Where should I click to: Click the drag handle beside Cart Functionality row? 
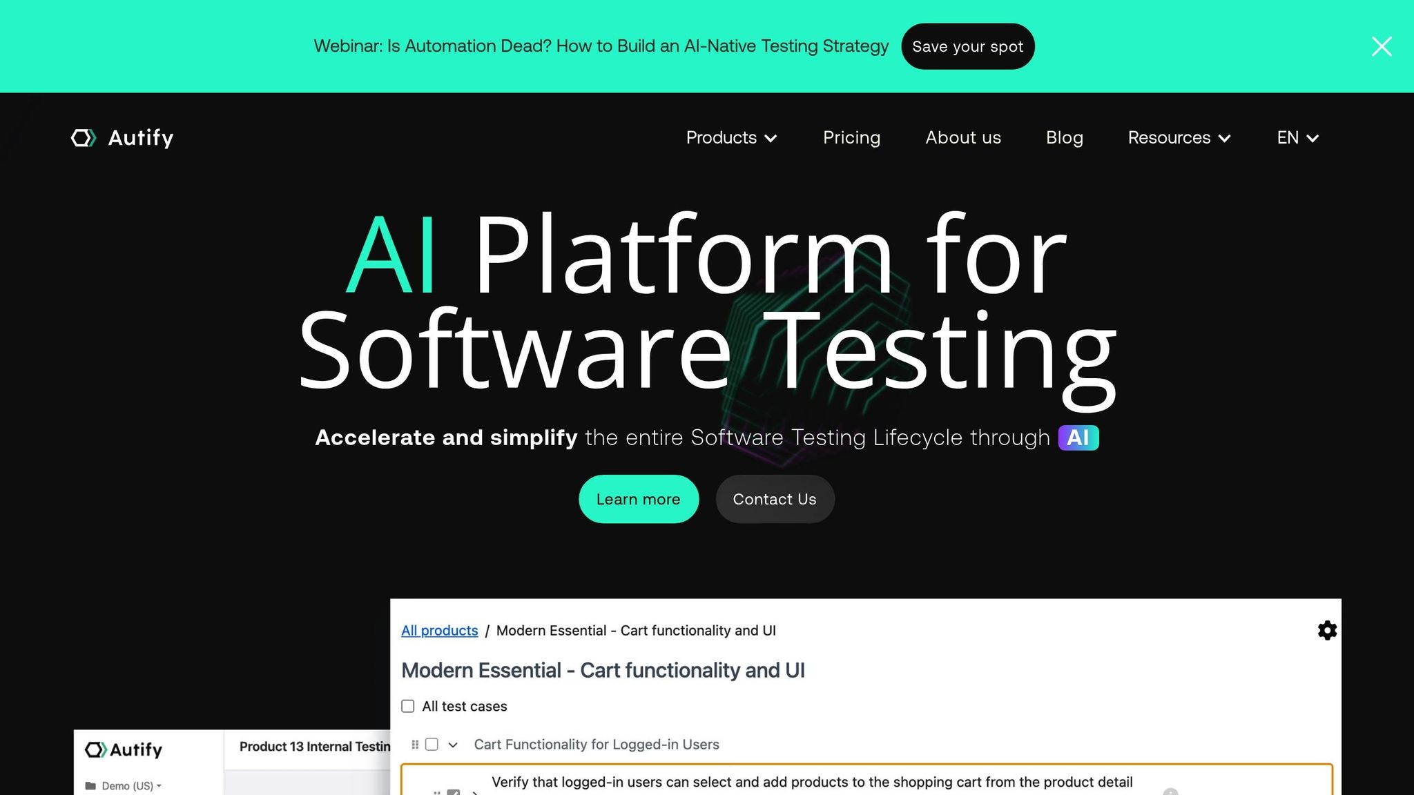coord(415,745)
